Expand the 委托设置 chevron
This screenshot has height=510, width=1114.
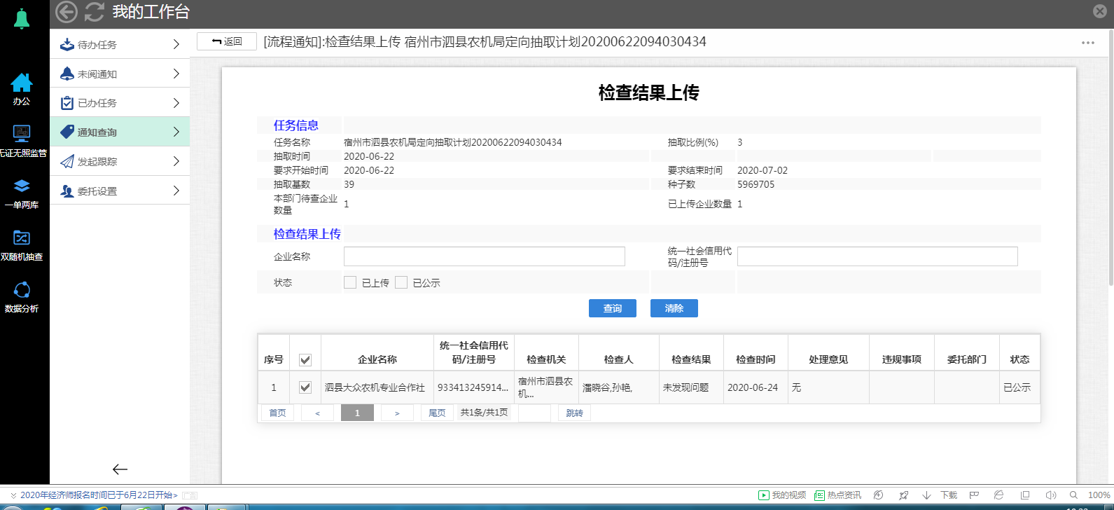[176, 191]
